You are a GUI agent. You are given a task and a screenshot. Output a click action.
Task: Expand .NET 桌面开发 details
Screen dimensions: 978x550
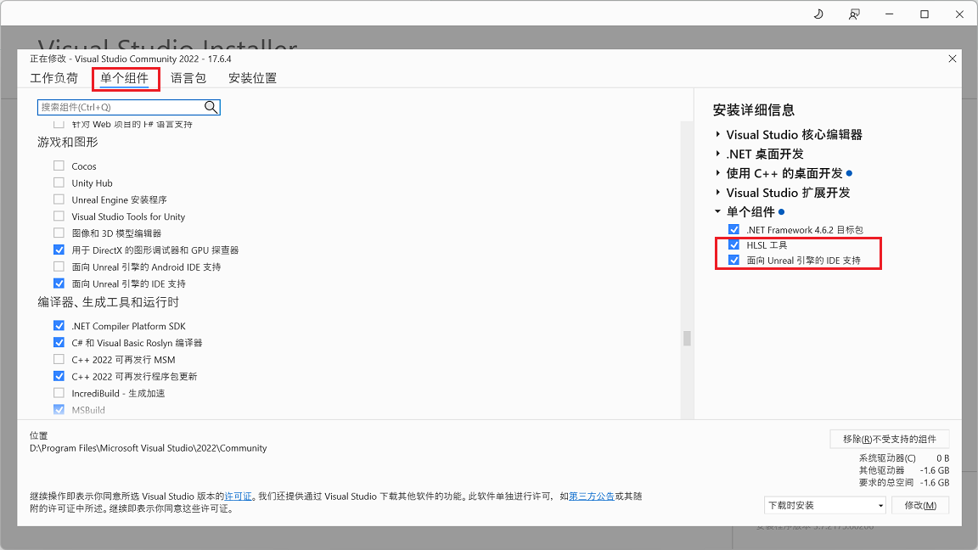pos(718,154)
